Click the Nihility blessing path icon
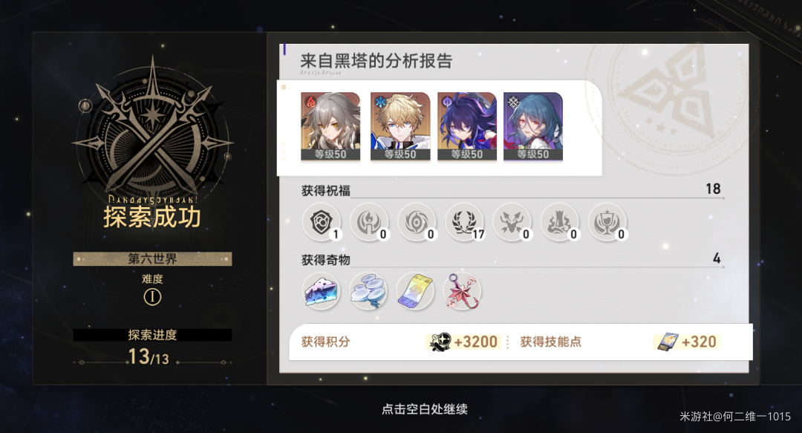Screen dimensions: 802x433 tap(417, 223)
